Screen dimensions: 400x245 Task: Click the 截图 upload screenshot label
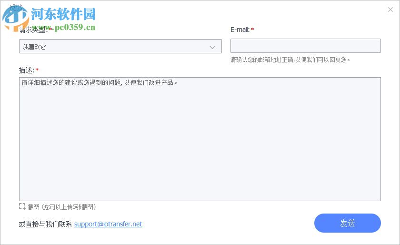(x=62, y=207)
